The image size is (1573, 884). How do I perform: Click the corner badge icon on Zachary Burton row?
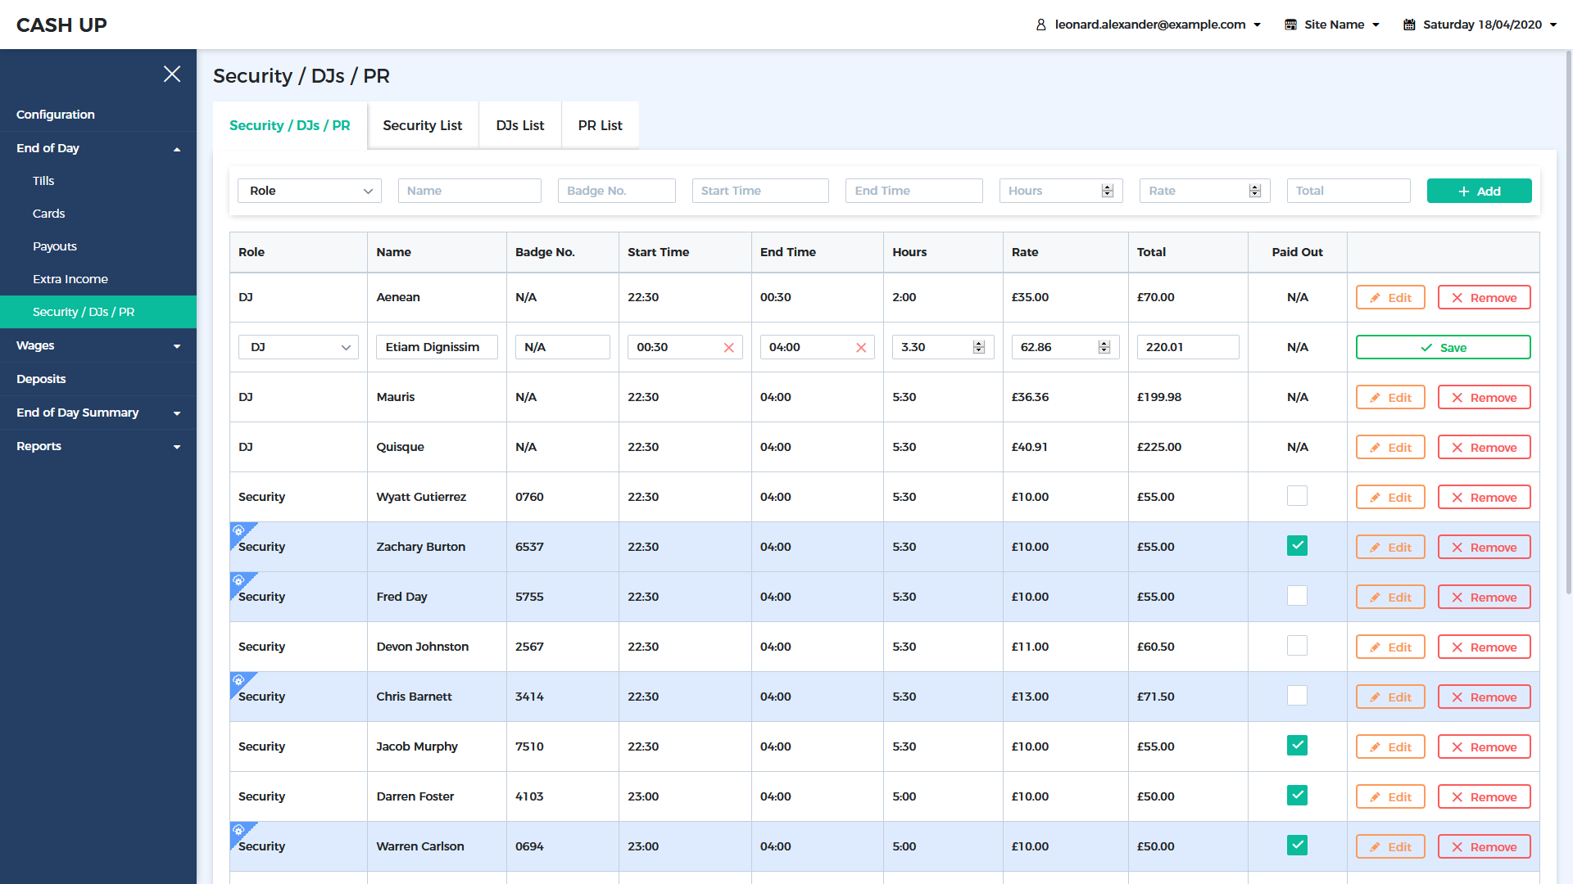[239, 531]
